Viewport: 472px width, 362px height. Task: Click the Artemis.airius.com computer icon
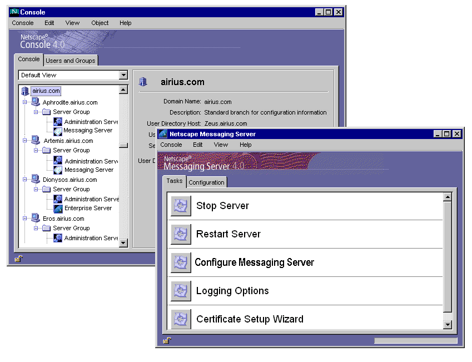36,140
